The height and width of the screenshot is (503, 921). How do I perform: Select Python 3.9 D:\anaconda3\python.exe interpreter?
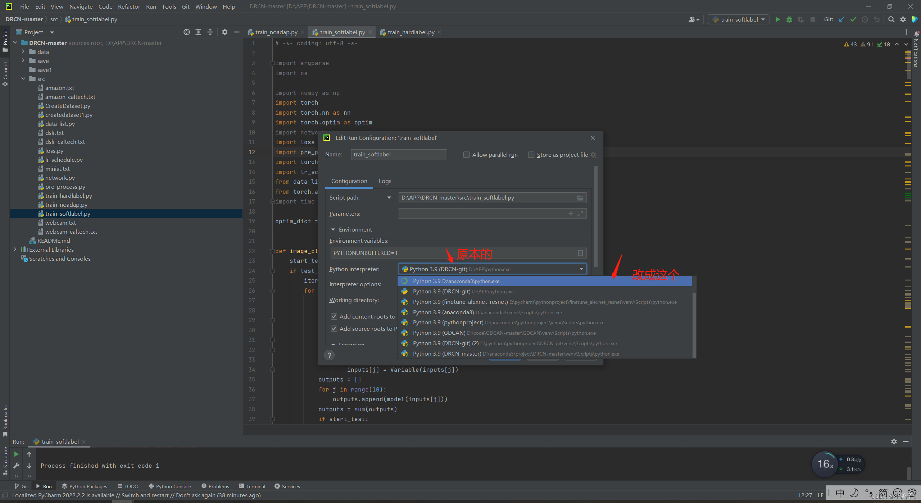pos(456,281)
